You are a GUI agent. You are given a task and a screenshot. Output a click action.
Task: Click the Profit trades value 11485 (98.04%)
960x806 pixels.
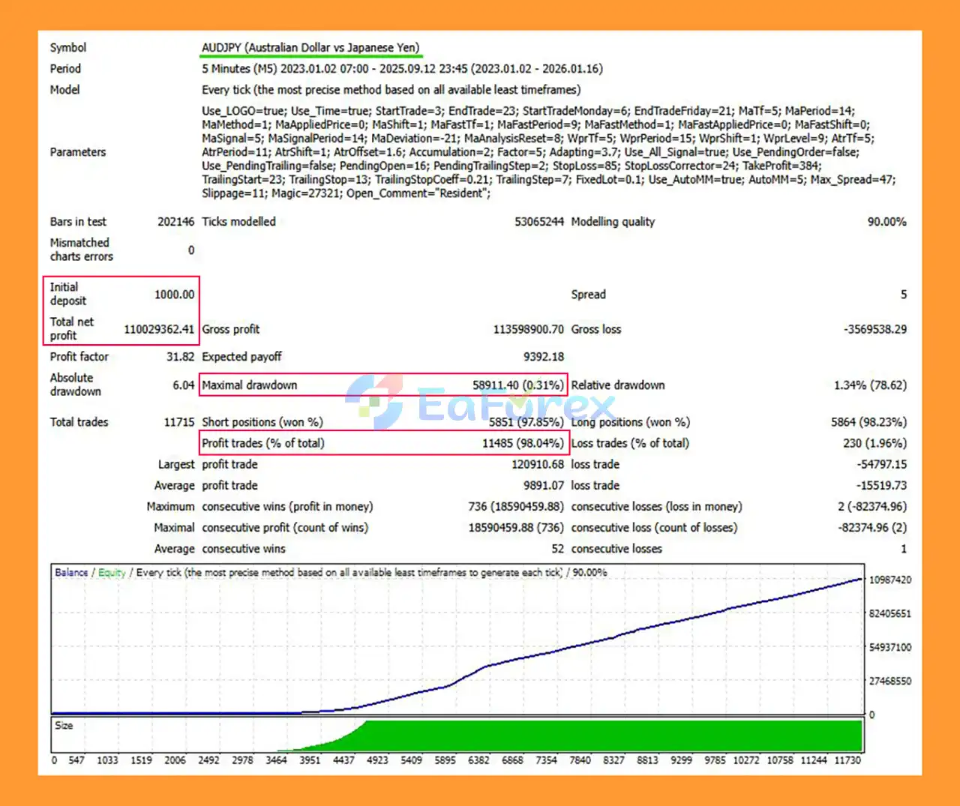click(522, 443)
